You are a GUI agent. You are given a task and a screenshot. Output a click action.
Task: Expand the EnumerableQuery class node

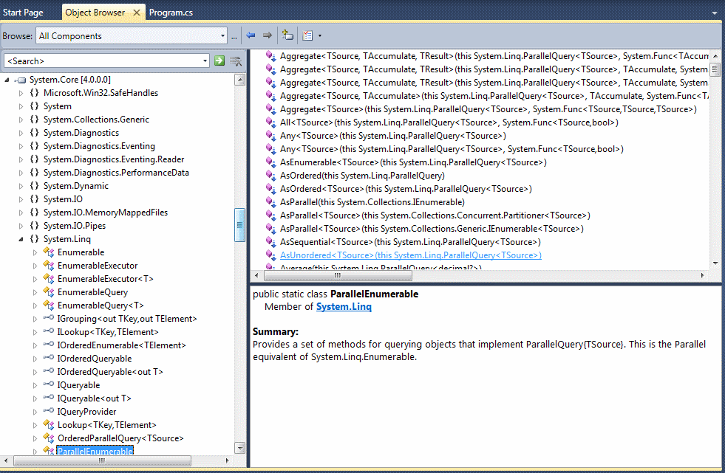click(35, 292)
